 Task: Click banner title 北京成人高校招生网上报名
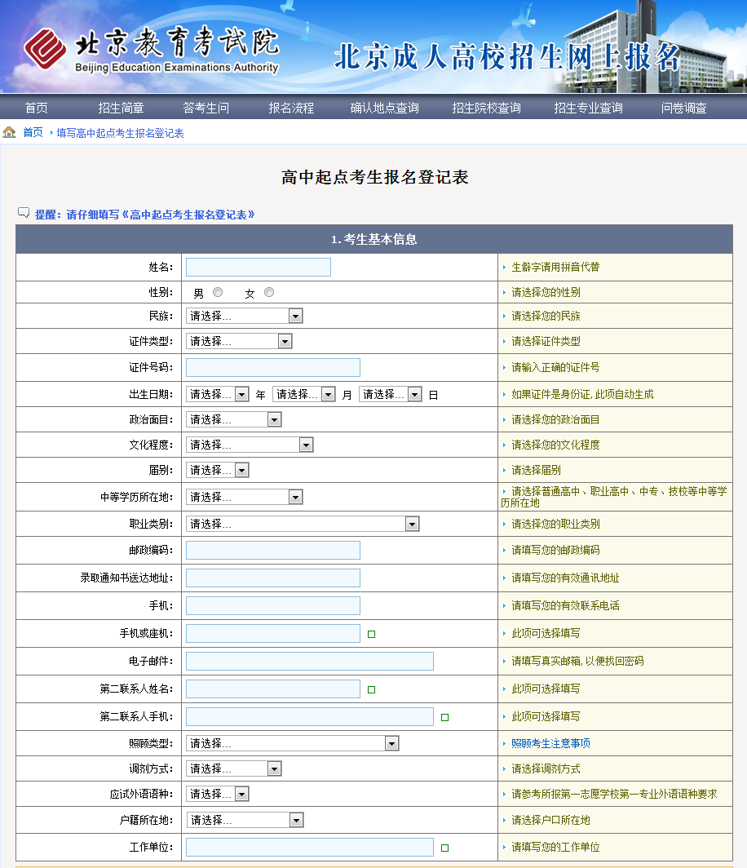(x=507, y=57)
